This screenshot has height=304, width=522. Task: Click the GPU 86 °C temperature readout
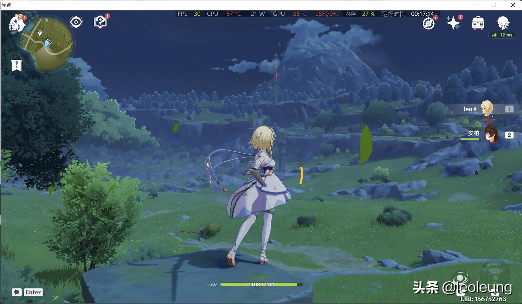[x=290, y=14]
